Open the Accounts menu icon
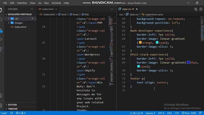The width and height of the screenshot is (204, 115). click(1, 96)
